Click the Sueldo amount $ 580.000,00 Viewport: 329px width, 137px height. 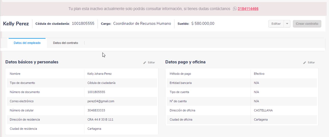pyautogui.click(x=203, y=24)
